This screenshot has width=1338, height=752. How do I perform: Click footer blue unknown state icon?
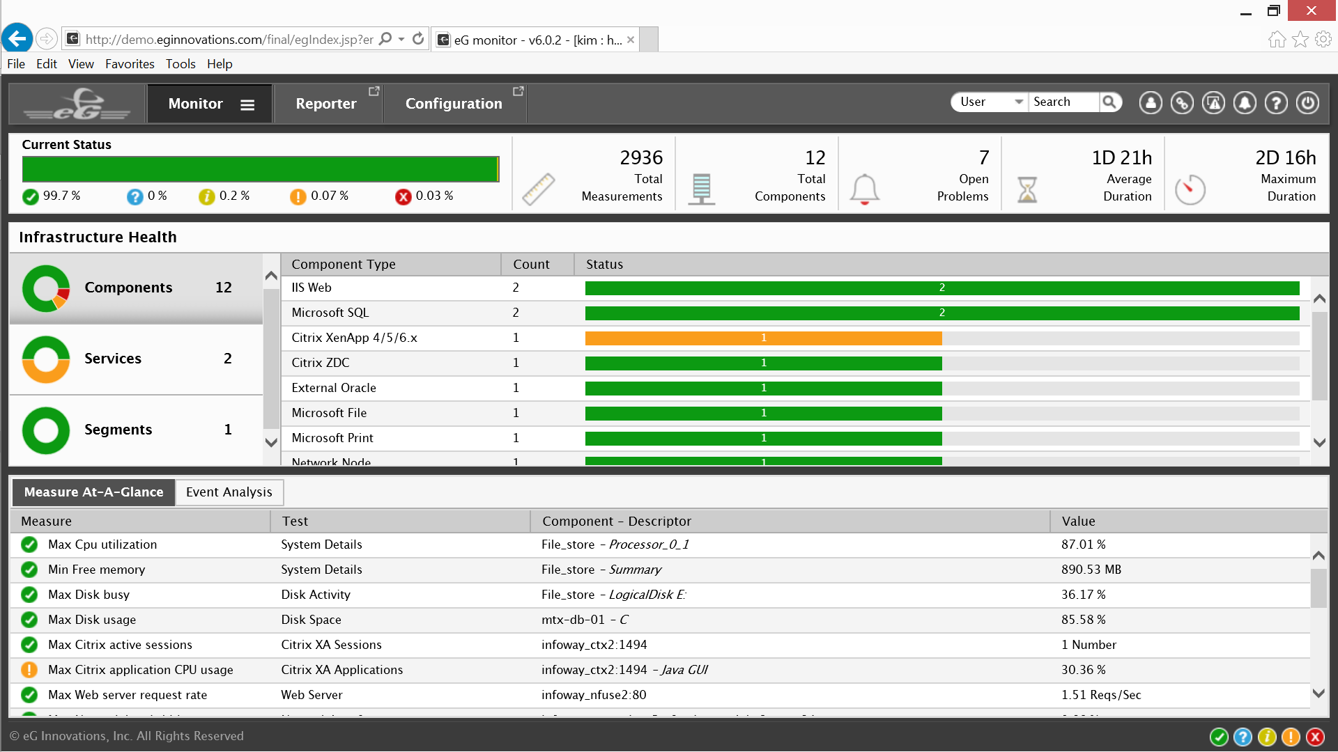1243,737
